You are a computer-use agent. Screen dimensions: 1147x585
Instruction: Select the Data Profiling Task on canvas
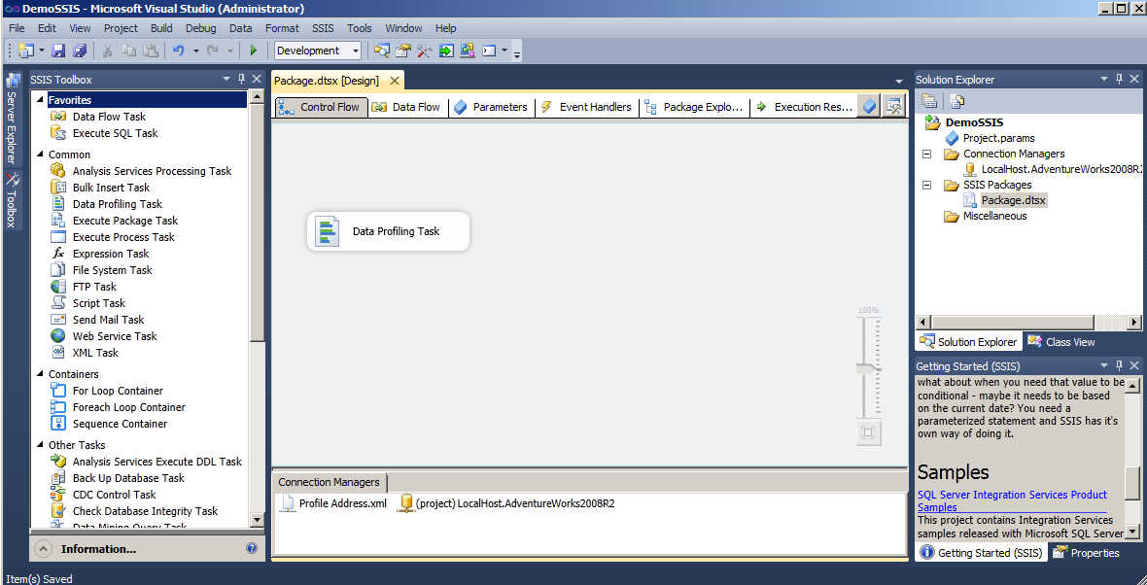click(389, 231)
